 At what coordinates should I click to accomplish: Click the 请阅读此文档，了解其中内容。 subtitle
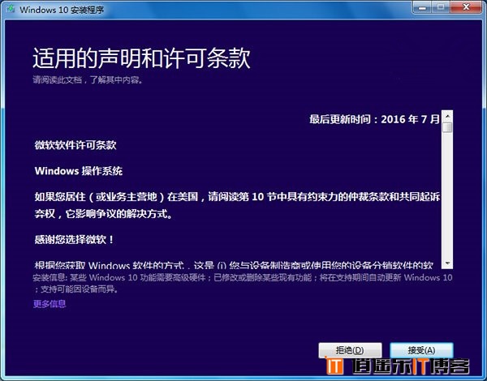88,79
